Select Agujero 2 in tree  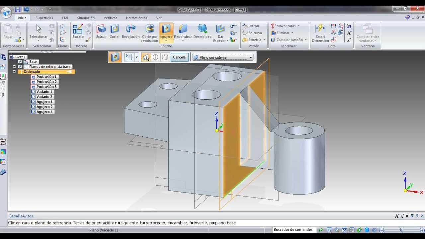42,107
